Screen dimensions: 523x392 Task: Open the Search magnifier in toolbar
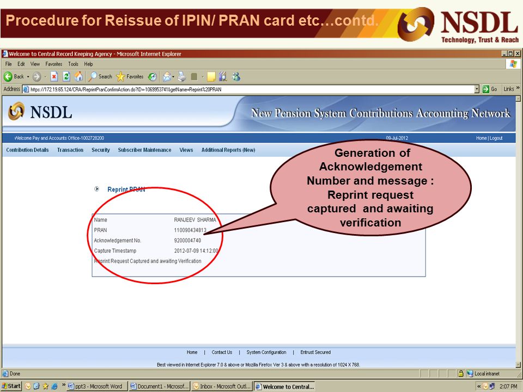click(x=93, y=77)
